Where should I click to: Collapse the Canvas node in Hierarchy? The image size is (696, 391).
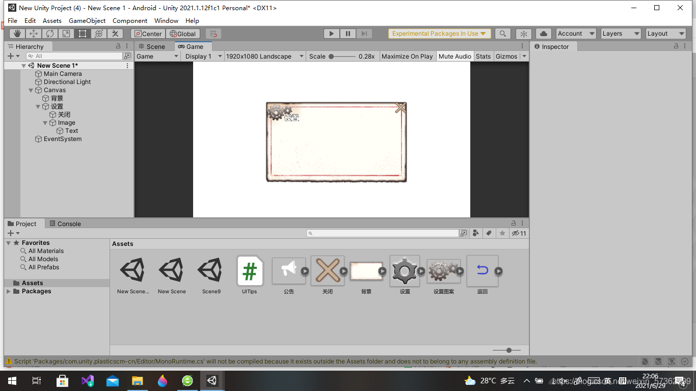pos(31,90)
